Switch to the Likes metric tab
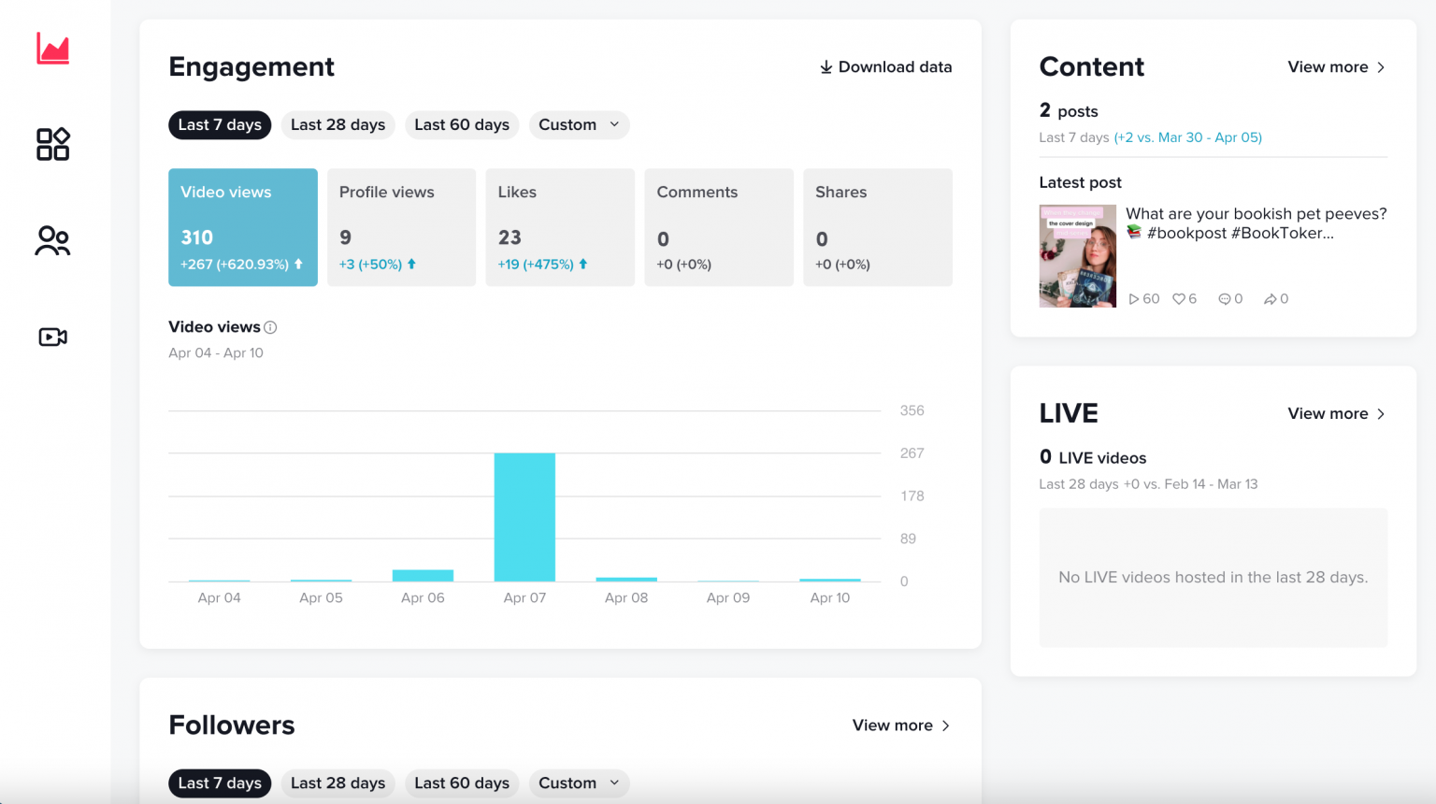 click(560, 227)
